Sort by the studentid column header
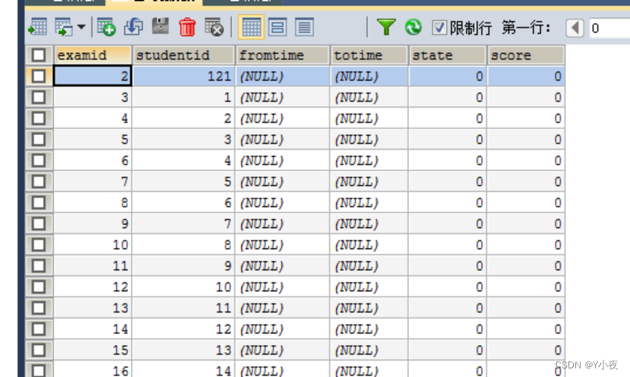630x377 pixels. pyautogui.click(x=183, y=55)
